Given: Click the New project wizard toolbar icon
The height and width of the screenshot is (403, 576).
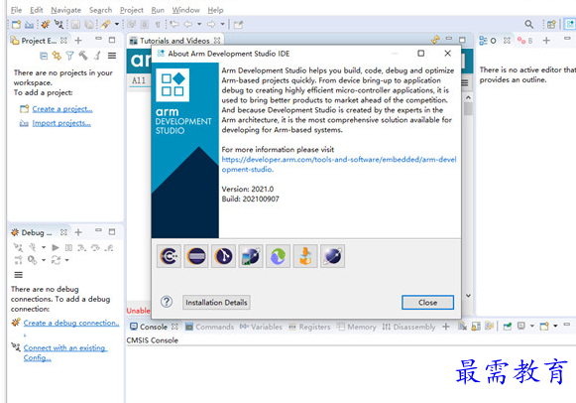Looking at the screenshot, I should [16, 25].
